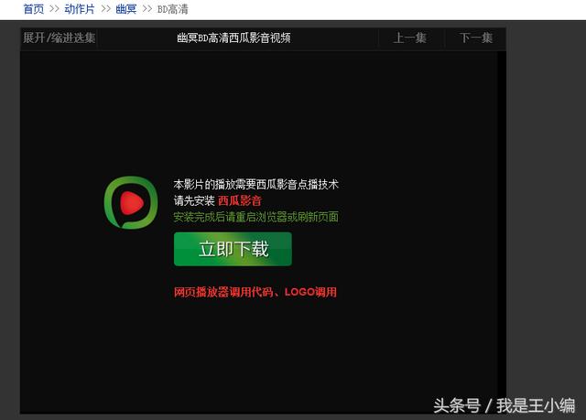Viewport: 586px width, 420px height.
Task: Click BD高清 breadcrumb text
Action: (x=173, y=9)
